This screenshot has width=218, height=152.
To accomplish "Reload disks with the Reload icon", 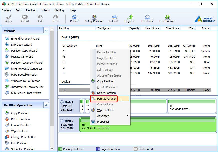I will (x=74, y=19).
